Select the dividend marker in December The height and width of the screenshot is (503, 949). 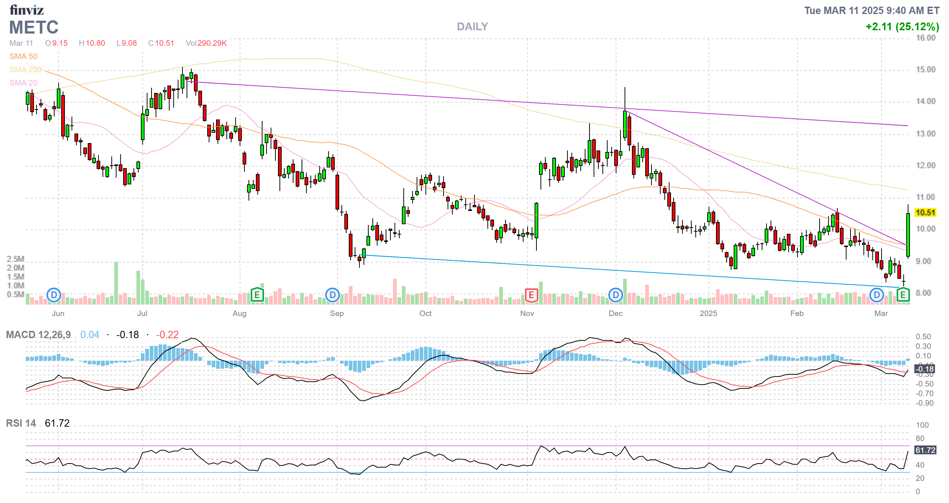tap(615, 295)
